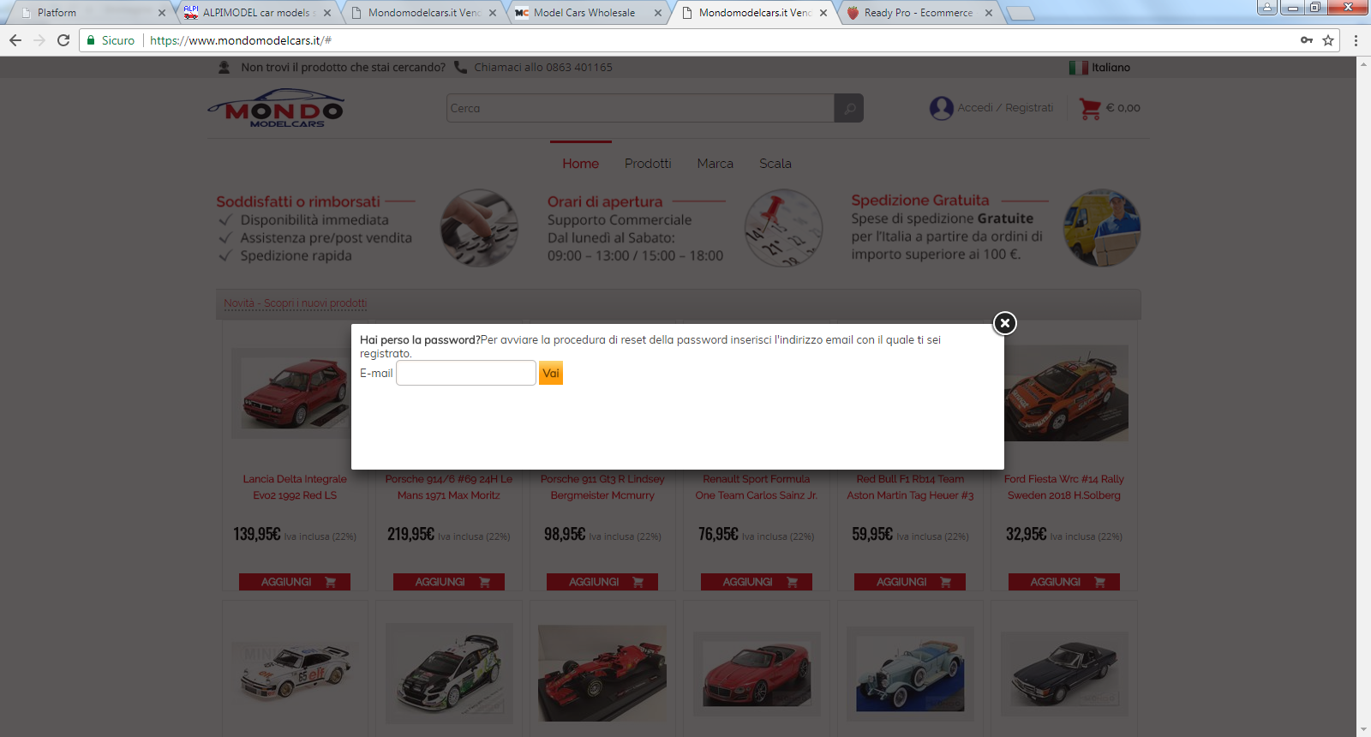Open Porsche 914/6 #69 24H Le Mans link
This screenshot has height=737, width=1371.
(449, 487)
